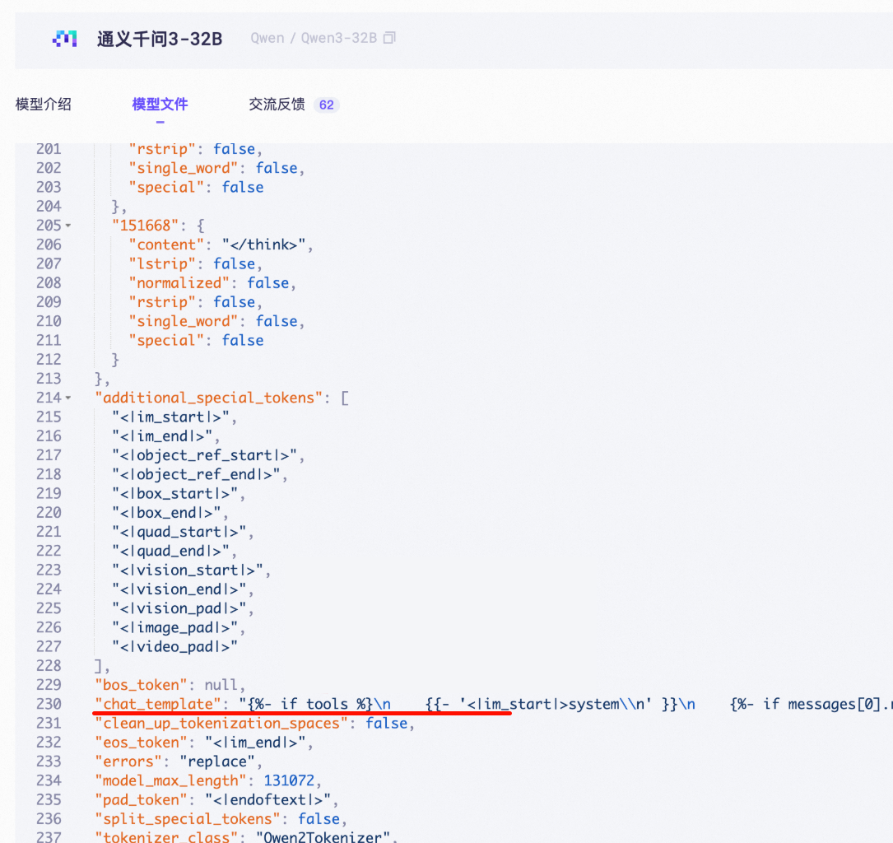
Task: Click the "<|im_end|>" token on line 216
Action: [x=162, y=436]
